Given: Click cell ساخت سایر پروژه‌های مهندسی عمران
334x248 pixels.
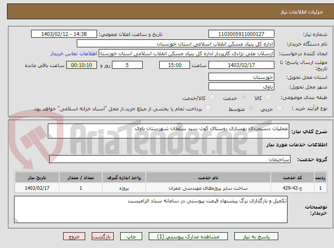Looking at the screenshot, I should click(208, 188).
